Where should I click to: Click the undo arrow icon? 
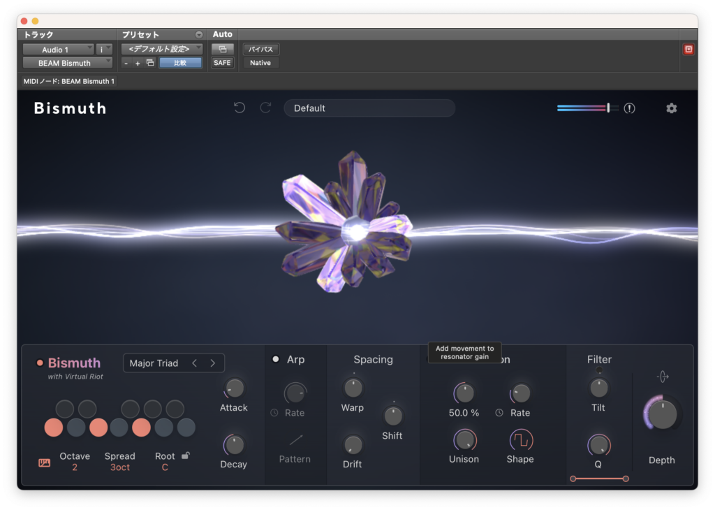[239, 108]
